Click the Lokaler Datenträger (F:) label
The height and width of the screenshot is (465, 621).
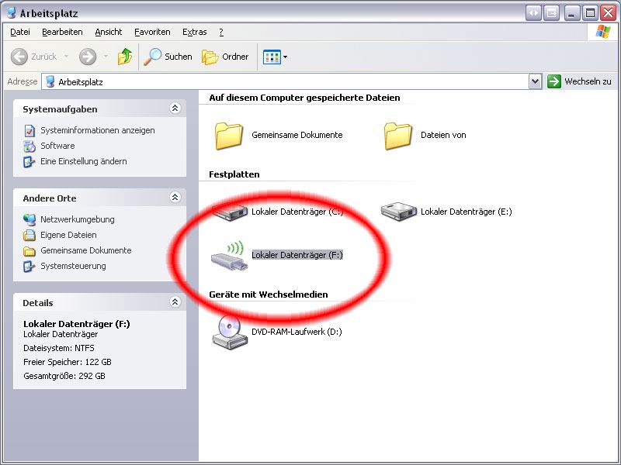tap(297, 255)
